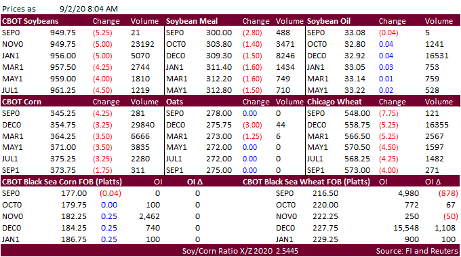Select CBOT Black Sea Wheat FOB header
This screenshot has height=257, width=461.
[x=306, y=182]
